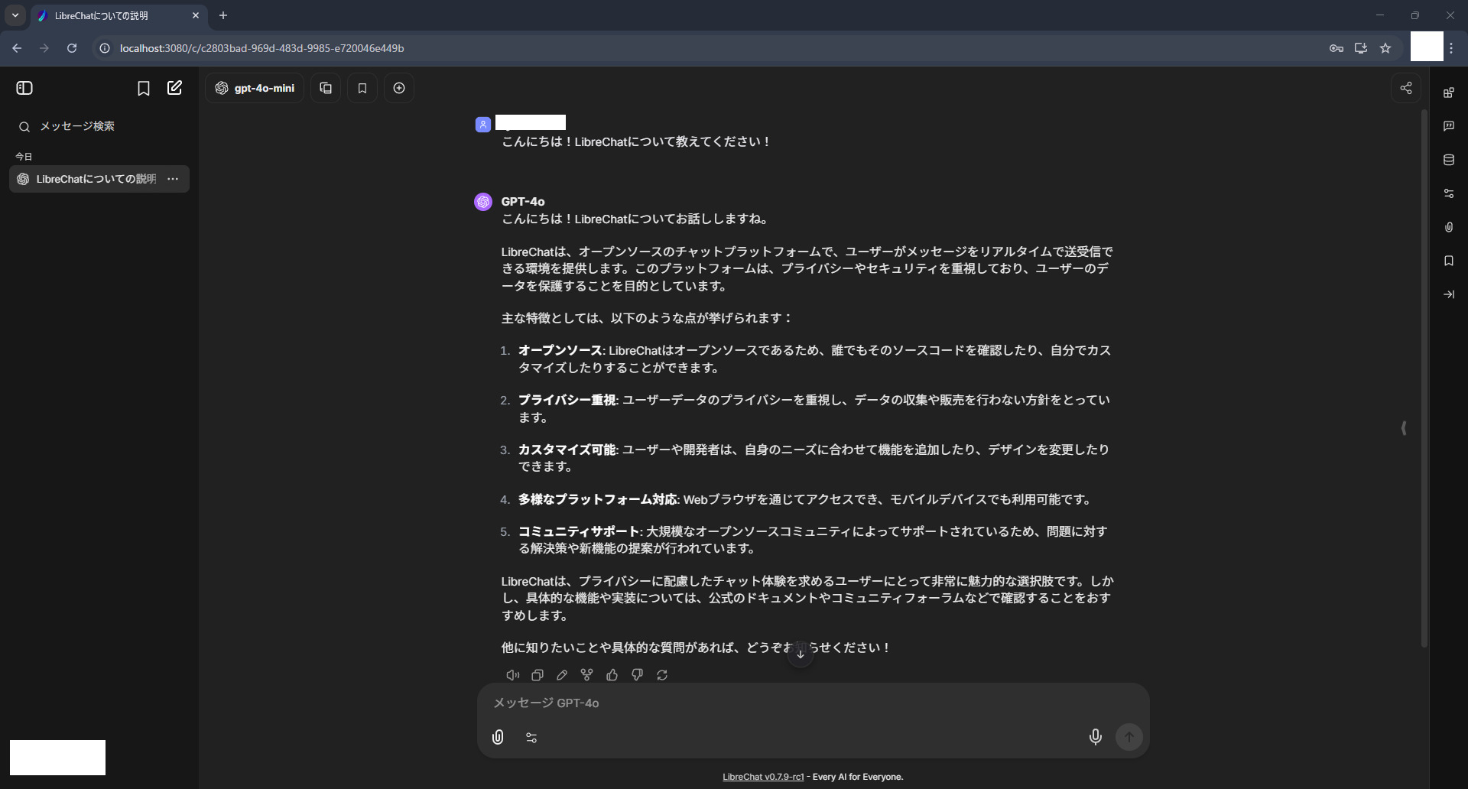The height and width of the screenshot is (789, 1468).
Task: Open bookmarks icon in left sidebar header
Action: 143,88
